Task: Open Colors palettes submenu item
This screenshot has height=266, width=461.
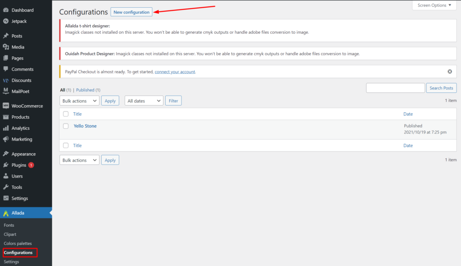Action: click(18, 243)
